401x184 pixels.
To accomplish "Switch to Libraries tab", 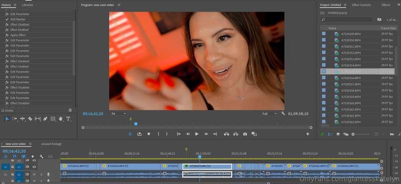I will point(27,5).
